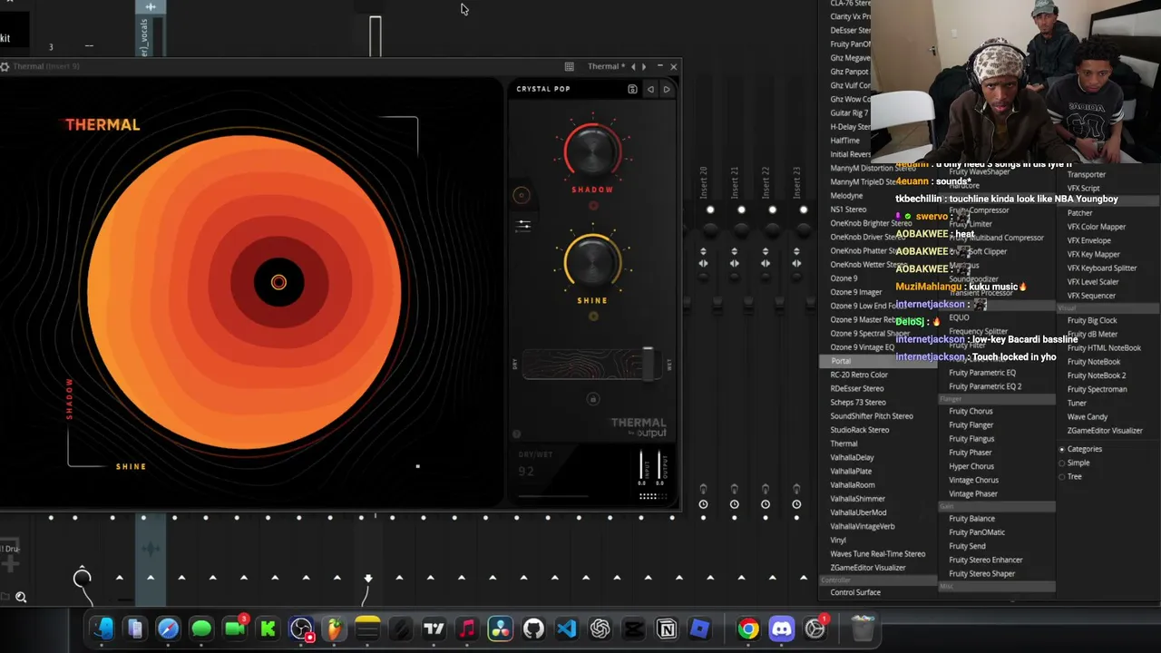
Task: Select the Tree view option
Action: pos(1071,476)
